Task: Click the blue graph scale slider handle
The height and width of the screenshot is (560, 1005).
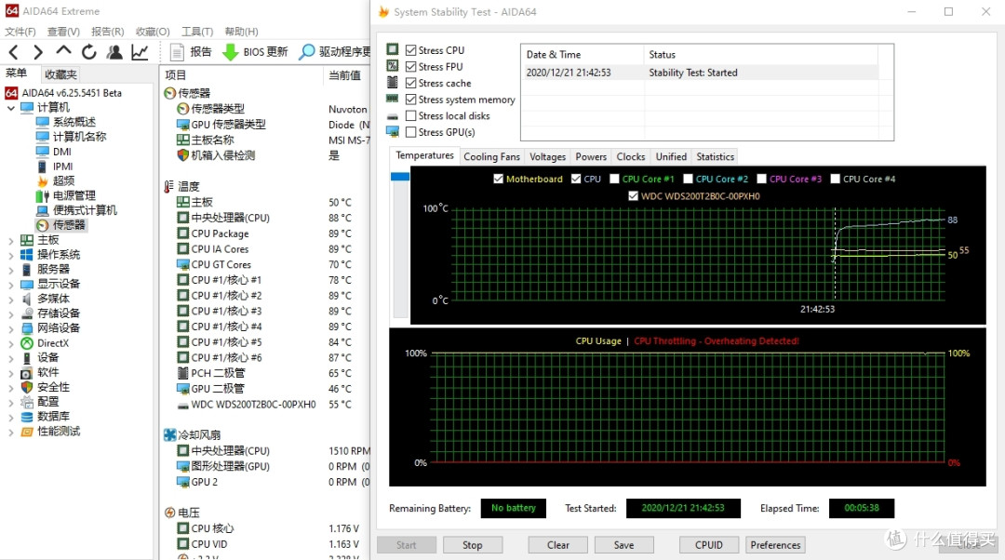Action: click(400, 176)
